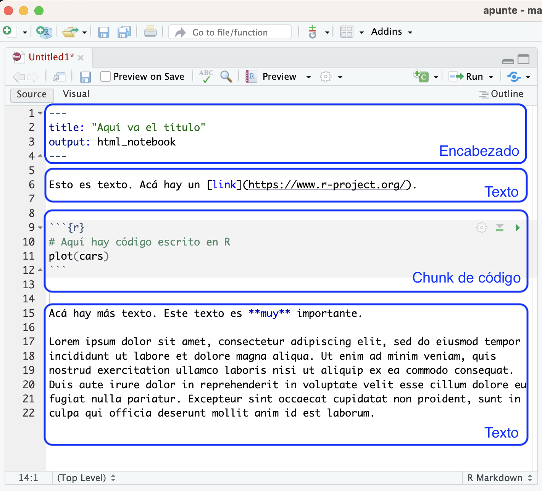542x491 pixels.
Task: Open the document in a new window (popout icon)
Action: tap(59, 76)
